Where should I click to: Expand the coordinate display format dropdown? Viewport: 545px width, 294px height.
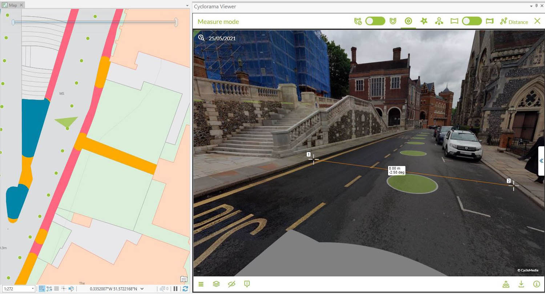(142, 289)
